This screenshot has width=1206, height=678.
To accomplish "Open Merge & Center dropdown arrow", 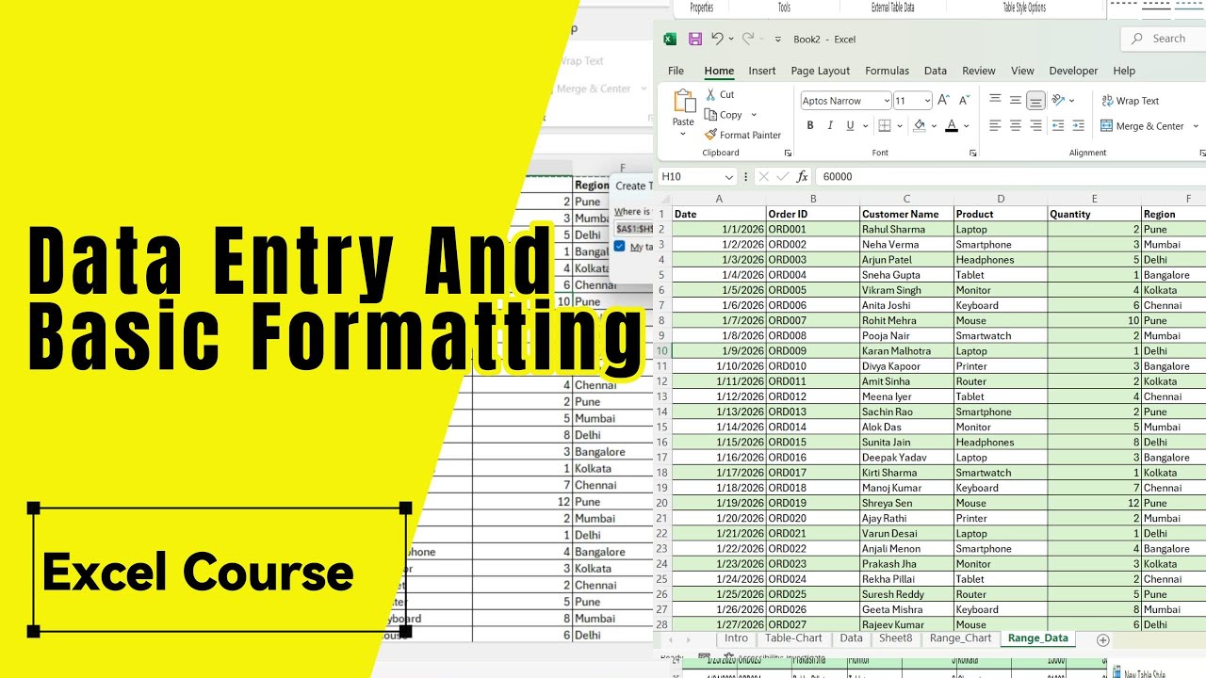I will pyautogui.click(x=1195, y=126).
